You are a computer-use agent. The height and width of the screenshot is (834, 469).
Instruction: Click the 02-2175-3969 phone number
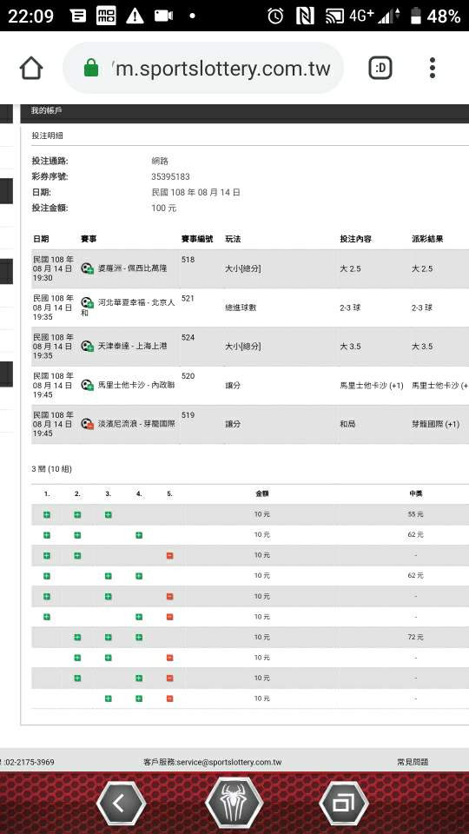tap(30, 762)
